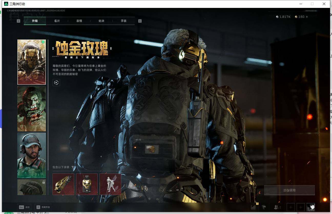Click the E next-tab key icon
The height and width of the screenshot is (214, 332).
pos(140,21)
